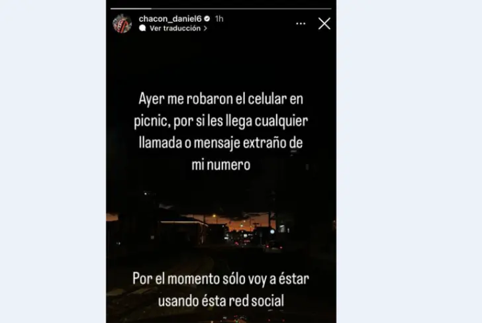Click the light area right of the story

point(409,161)
